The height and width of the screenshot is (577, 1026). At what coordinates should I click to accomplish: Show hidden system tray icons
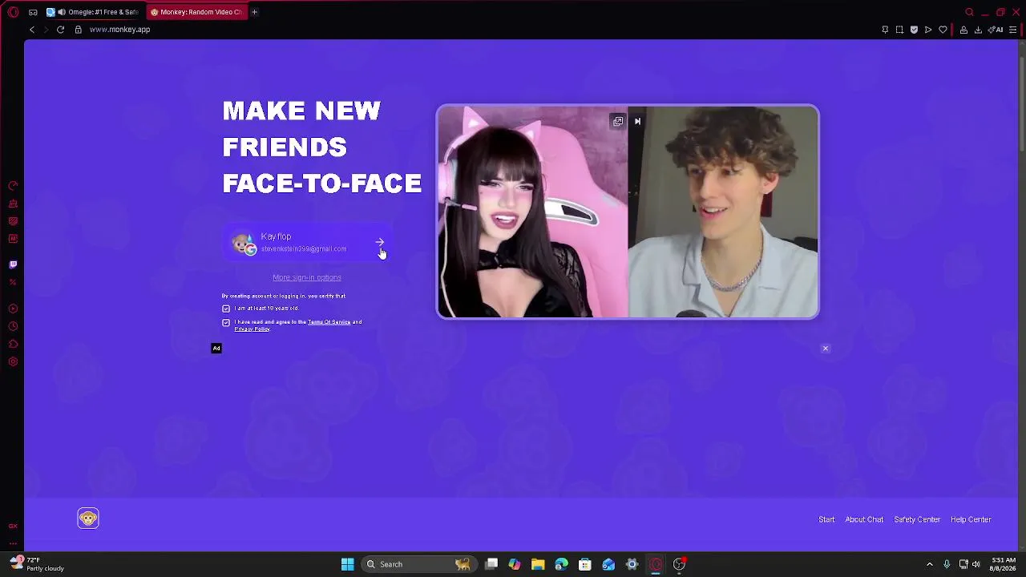click(x=930, y=564)
